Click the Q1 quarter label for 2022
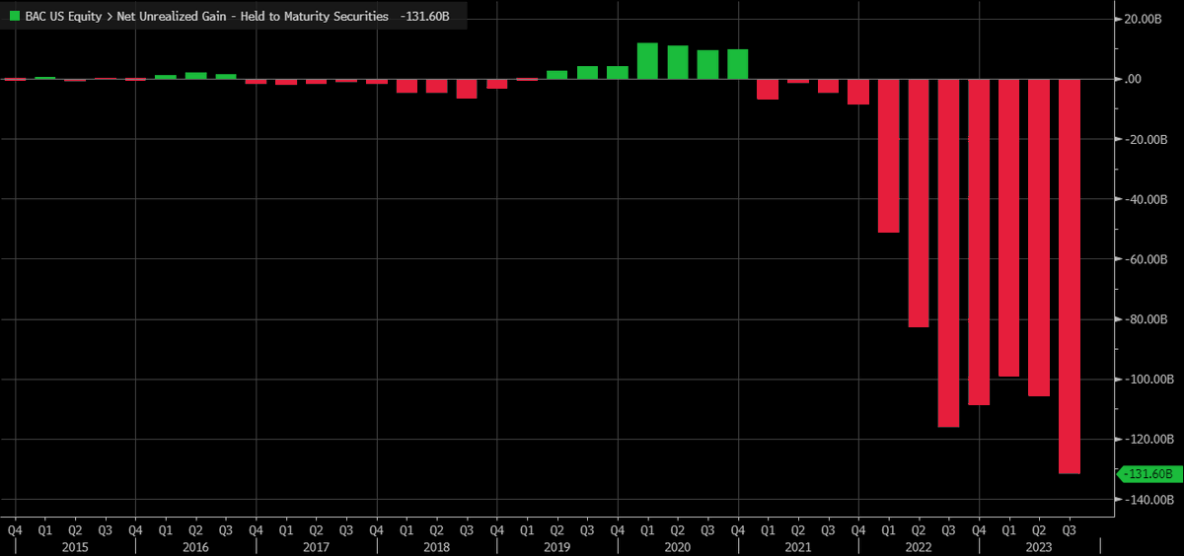 pos(888,529)
